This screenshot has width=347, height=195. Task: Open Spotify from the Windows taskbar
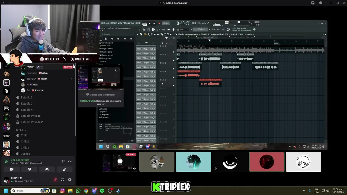tap(102, 191)
